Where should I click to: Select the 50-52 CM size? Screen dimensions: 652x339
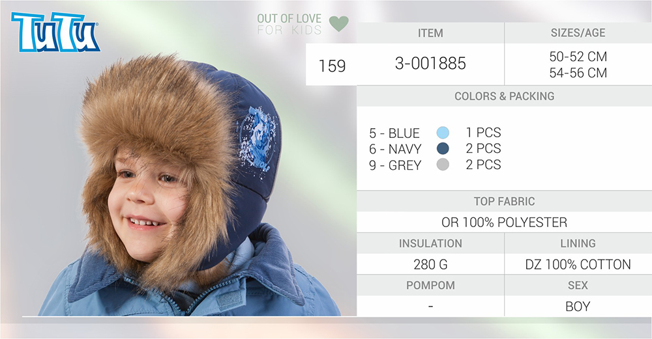click(x=578, y=57)
